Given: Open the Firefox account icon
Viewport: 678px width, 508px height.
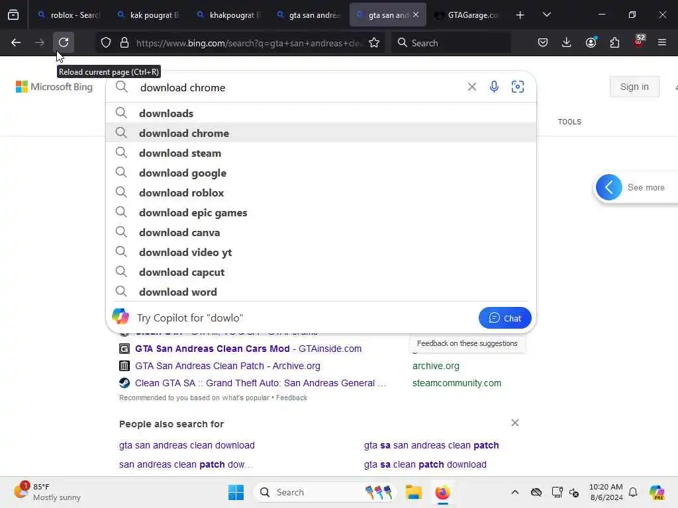Looking at the screenshot, I should (x=591, y=42).
